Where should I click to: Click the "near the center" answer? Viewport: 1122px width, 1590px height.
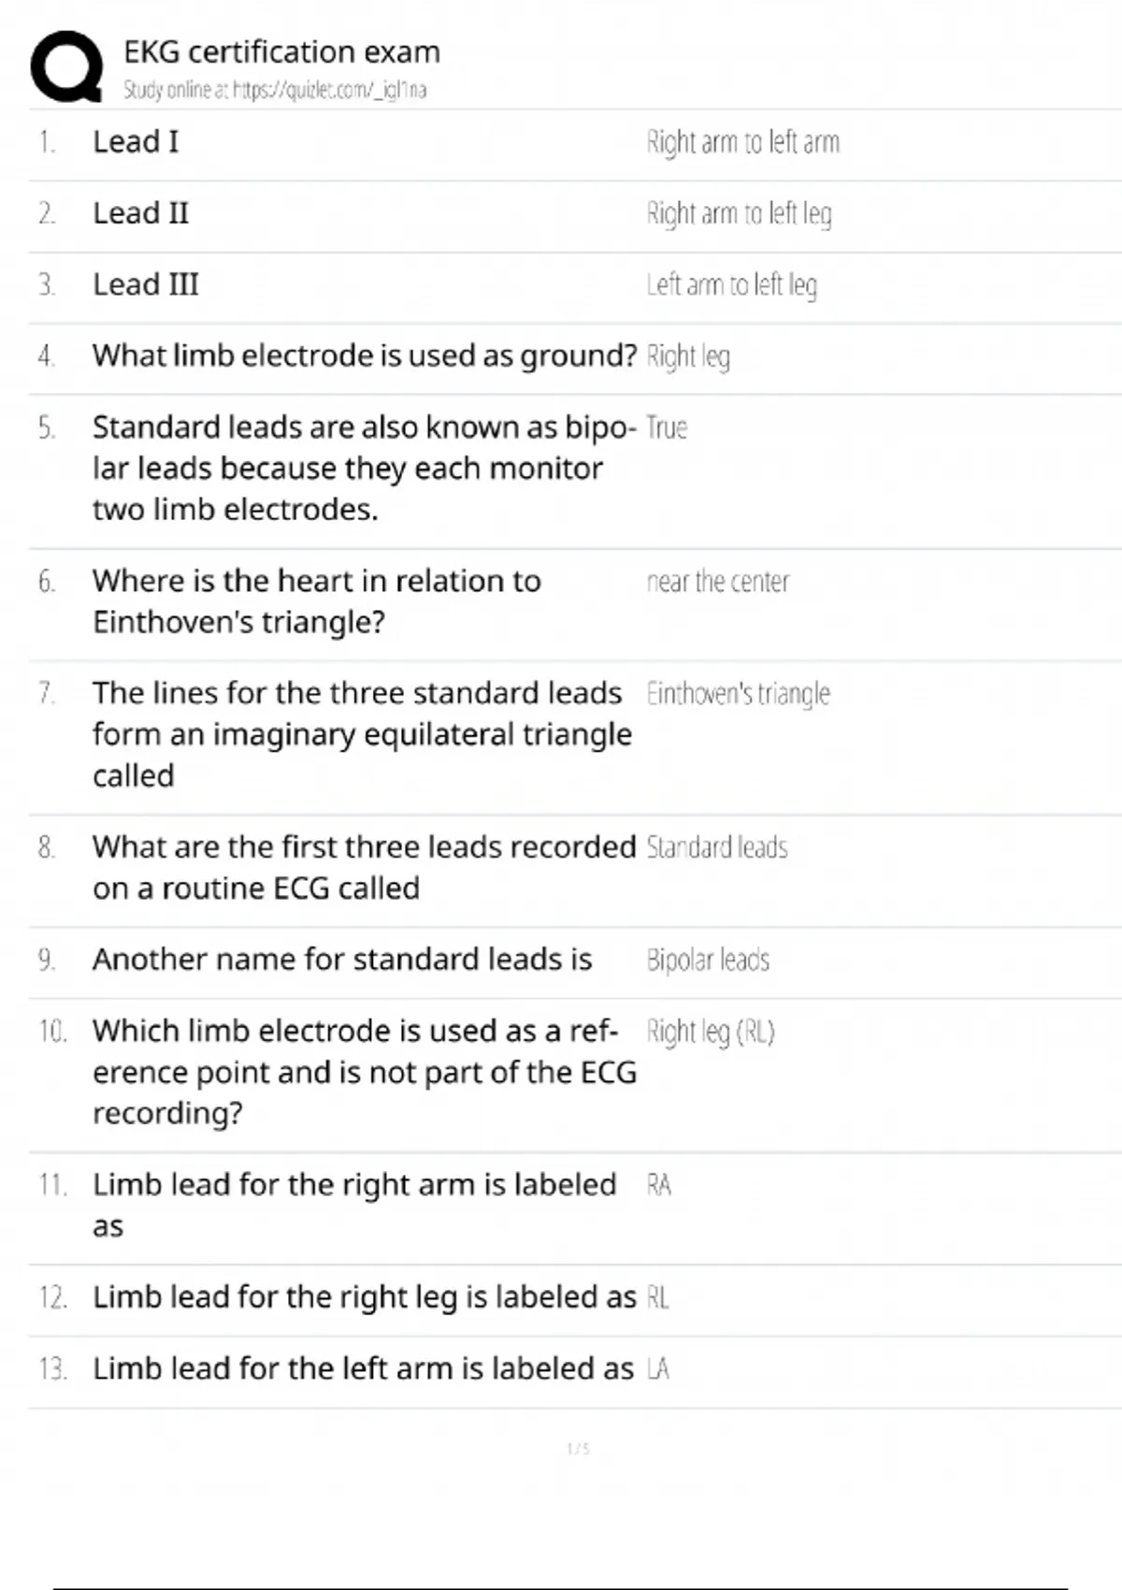(717, 582)
